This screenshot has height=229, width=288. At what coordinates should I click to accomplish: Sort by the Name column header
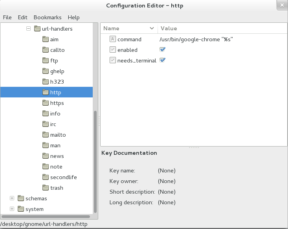tap(129, 28)
